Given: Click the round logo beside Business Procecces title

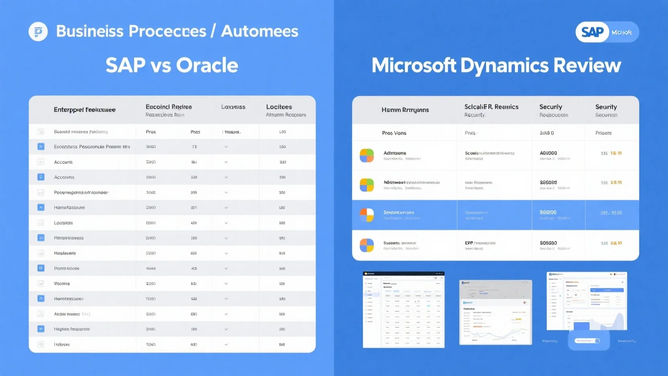Looking at the screenshot, I should (x=38, y=31).
